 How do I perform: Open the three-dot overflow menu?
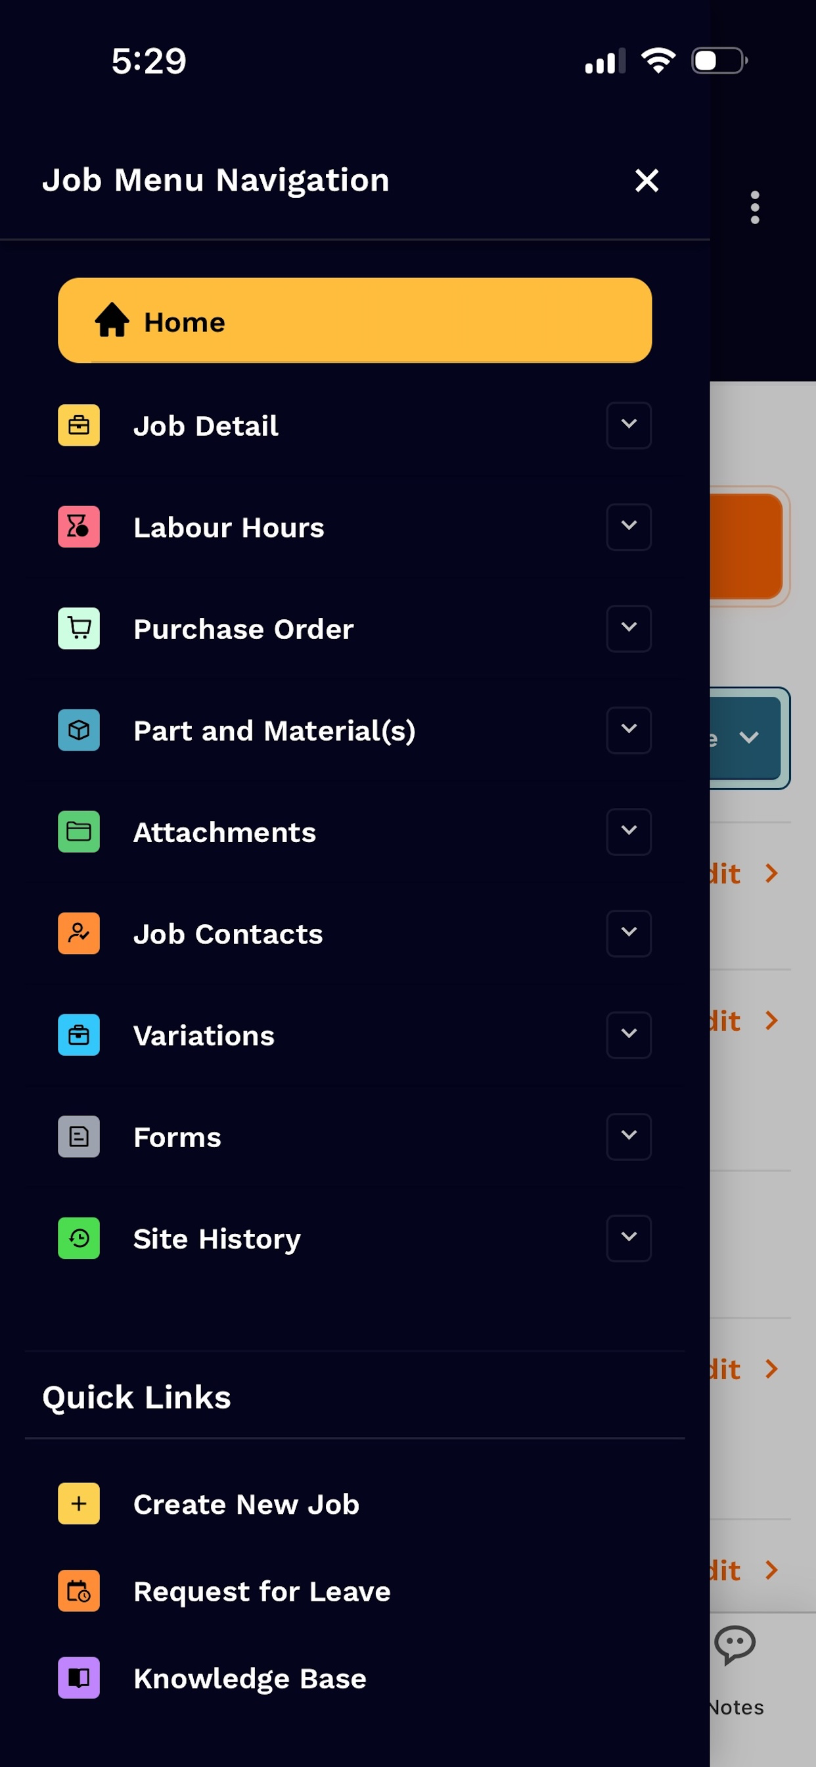[x=755, y=207]
